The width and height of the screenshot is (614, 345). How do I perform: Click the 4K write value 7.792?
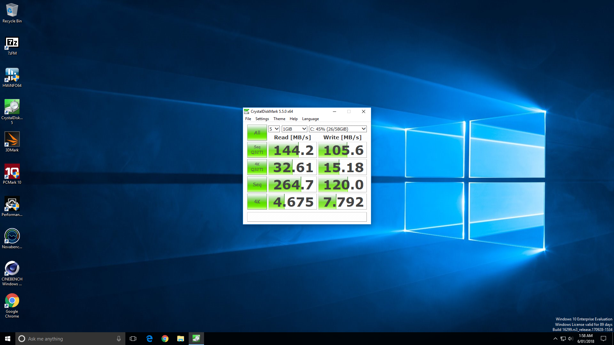click(x=342, y=202)
